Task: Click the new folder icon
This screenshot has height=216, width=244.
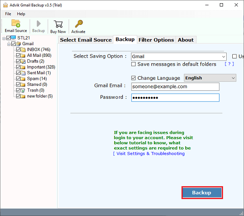Action: click(23, 96)
